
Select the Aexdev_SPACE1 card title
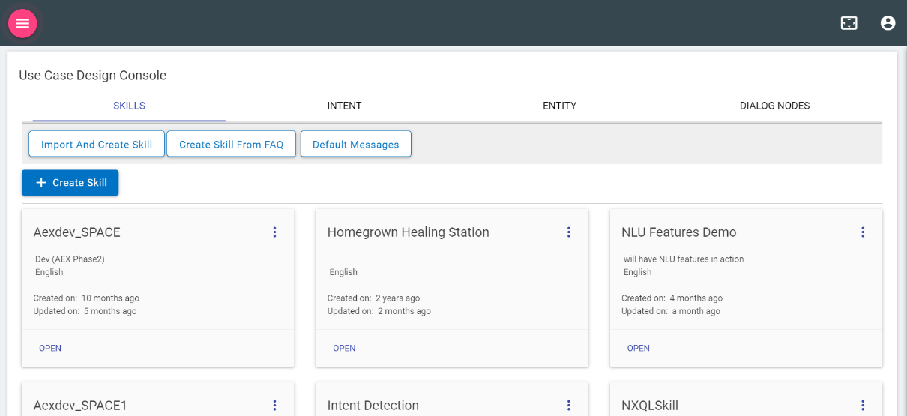[x=80, y=406]
